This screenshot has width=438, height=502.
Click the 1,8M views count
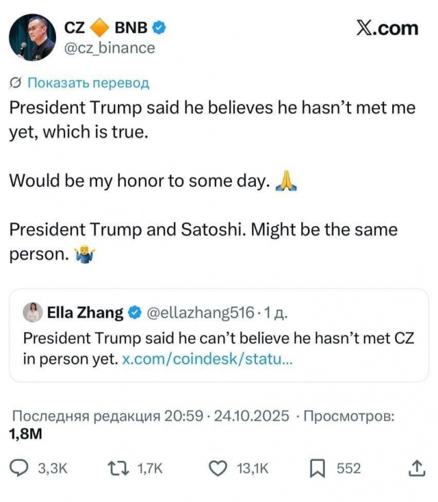pyautogui.click(x=25, y=434)
